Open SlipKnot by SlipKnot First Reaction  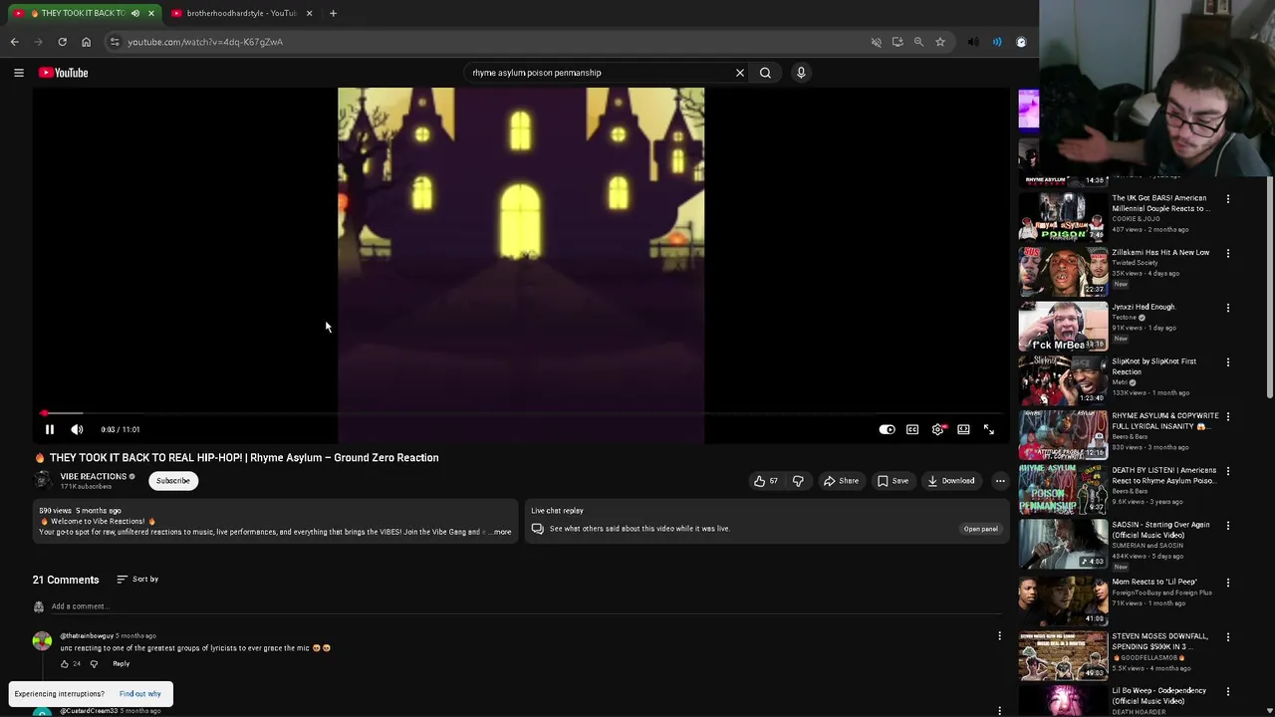(x=1153, y=366)
